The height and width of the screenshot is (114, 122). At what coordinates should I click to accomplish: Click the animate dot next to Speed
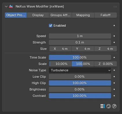[114, 36]
